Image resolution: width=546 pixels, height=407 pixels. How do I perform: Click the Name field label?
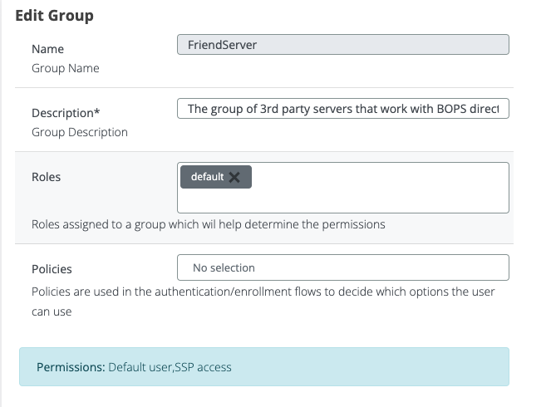tap(47, 49)
